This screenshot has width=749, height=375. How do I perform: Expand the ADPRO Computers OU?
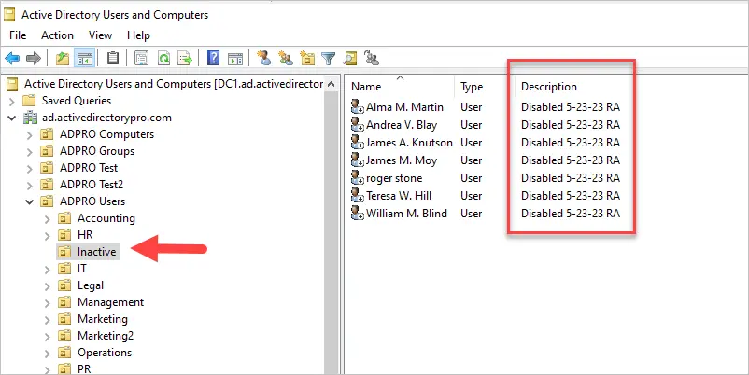coord(30,134)
